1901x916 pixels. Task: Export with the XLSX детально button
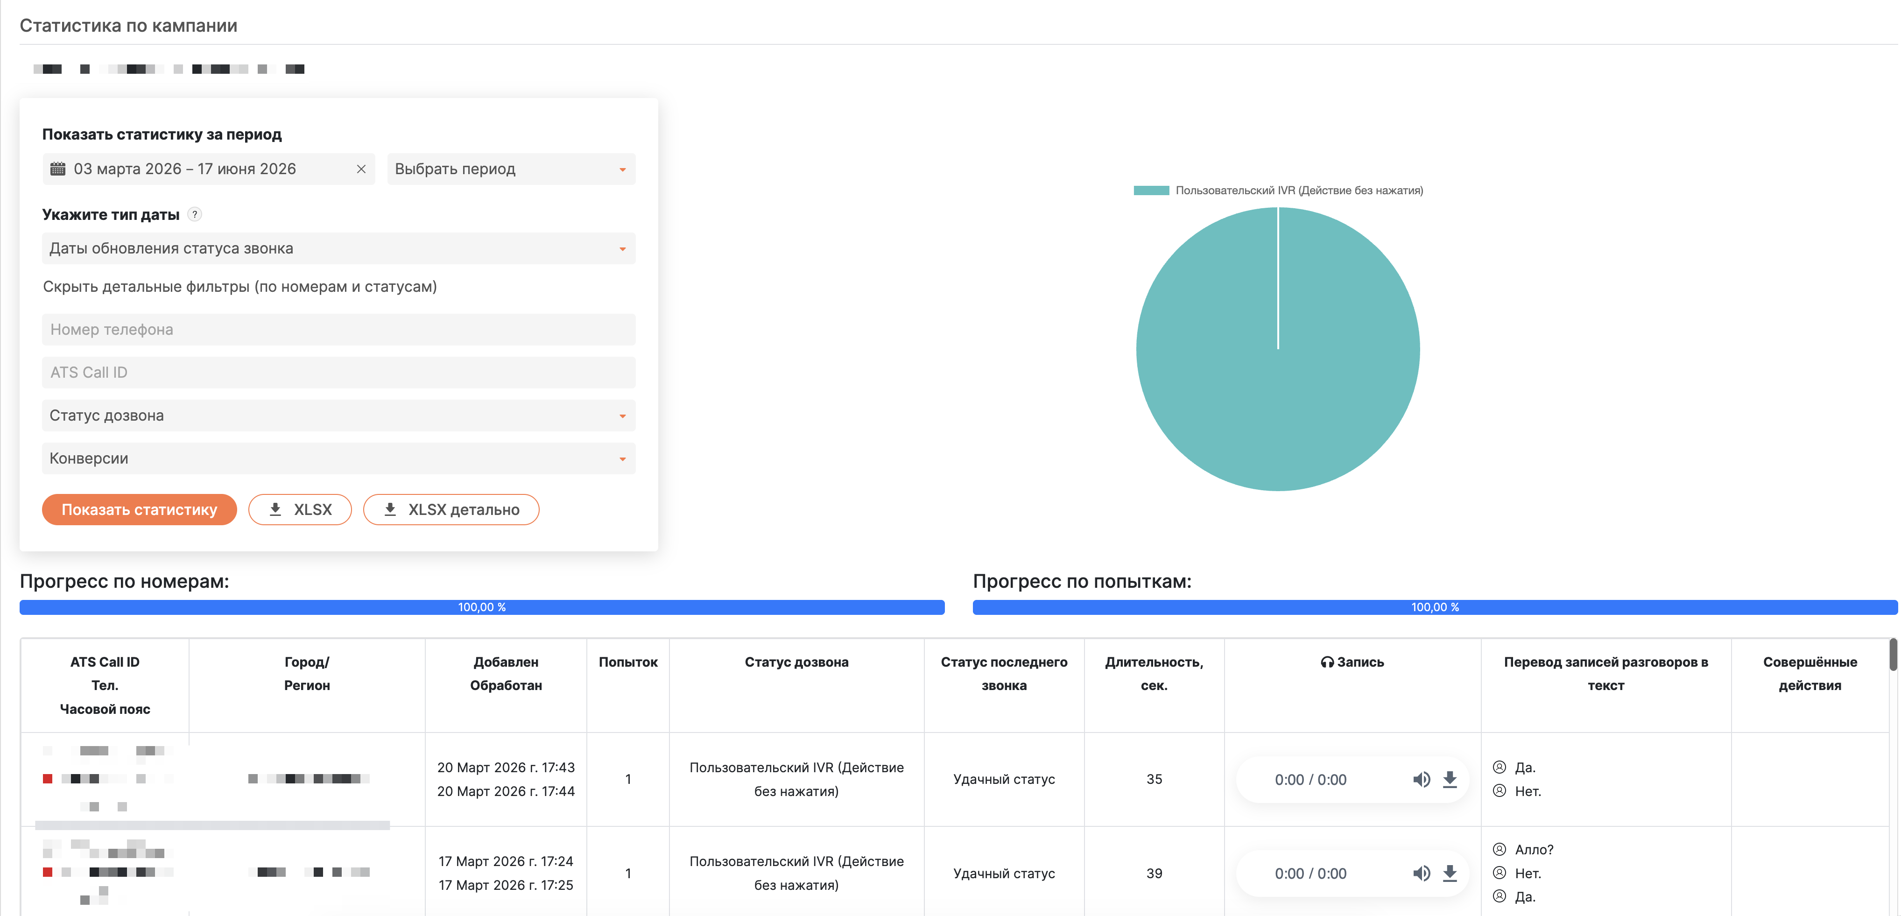click(451, 509)
